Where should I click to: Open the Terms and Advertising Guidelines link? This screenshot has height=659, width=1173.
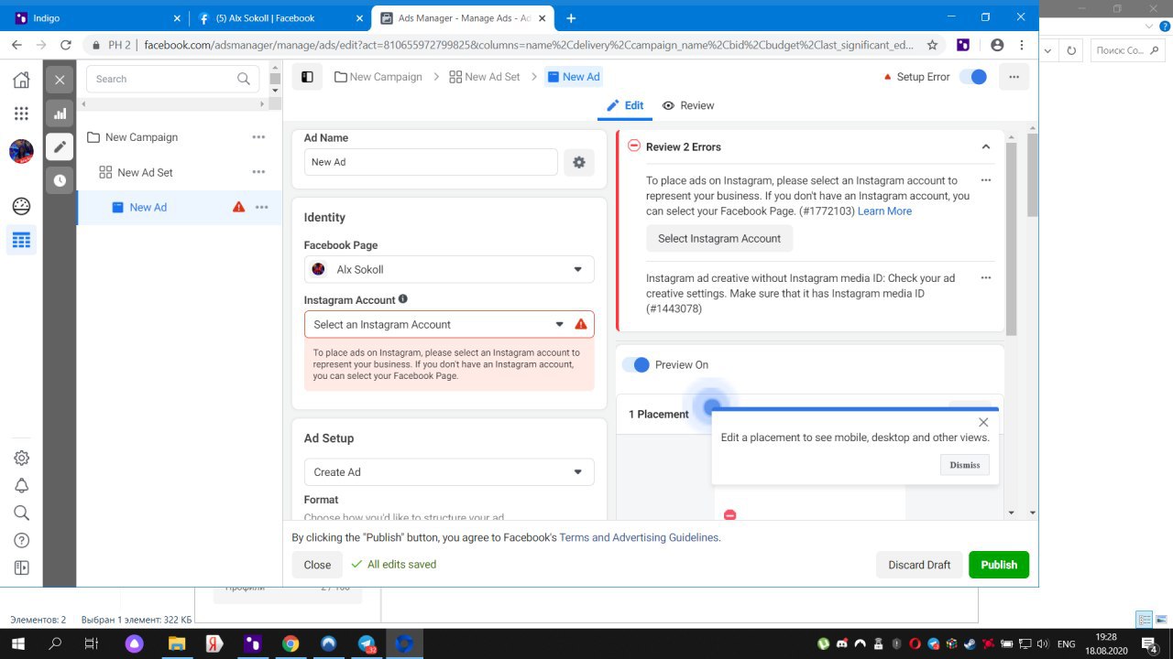[639, 537]
